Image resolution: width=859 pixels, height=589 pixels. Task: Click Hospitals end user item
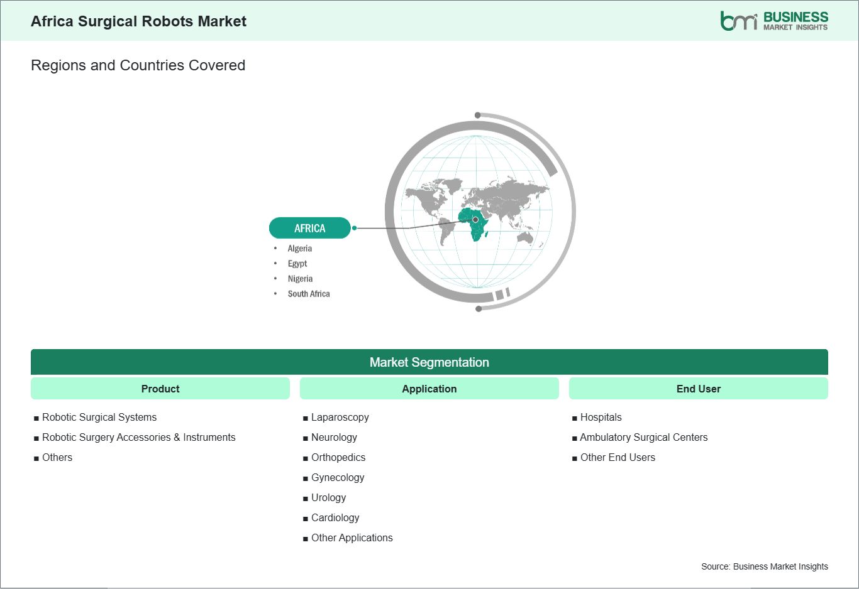click(601, 418)
